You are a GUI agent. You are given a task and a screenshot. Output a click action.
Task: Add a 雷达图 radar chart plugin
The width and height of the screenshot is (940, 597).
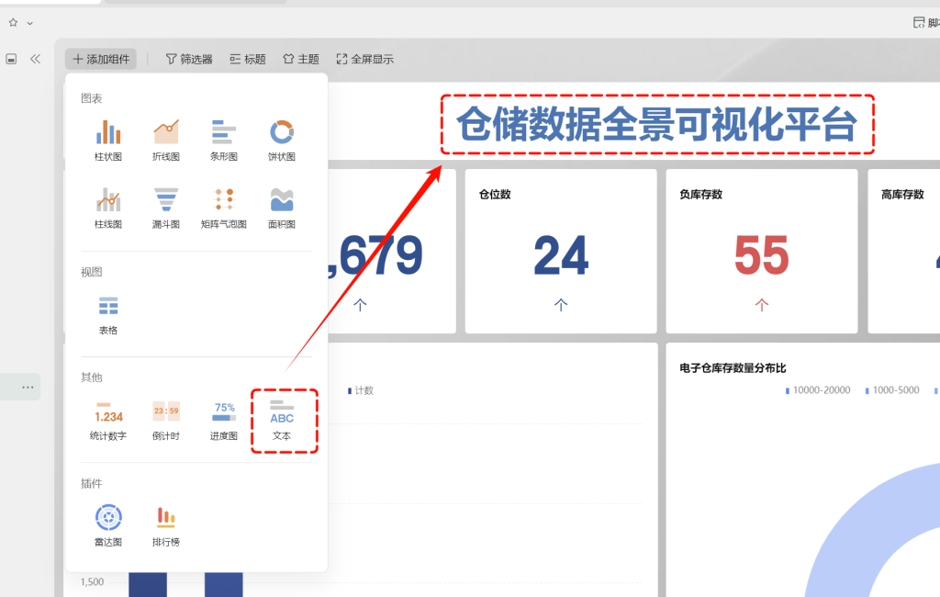[x=108, y=525]
